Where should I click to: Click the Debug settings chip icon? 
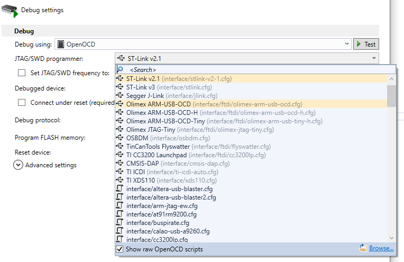click(10, 11)
